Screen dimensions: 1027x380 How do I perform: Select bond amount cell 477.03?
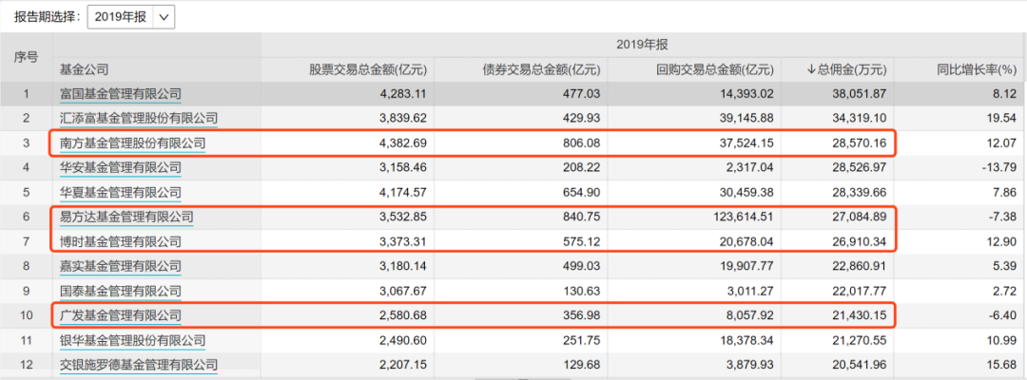tap(583, 93)
